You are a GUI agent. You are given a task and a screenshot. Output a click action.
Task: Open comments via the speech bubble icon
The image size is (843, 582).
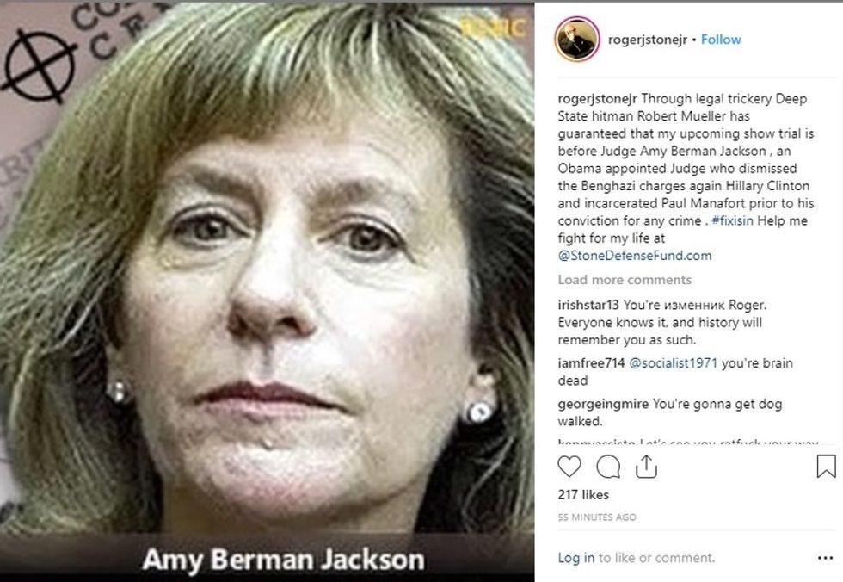pyautogui.click(x=608, y=467)
